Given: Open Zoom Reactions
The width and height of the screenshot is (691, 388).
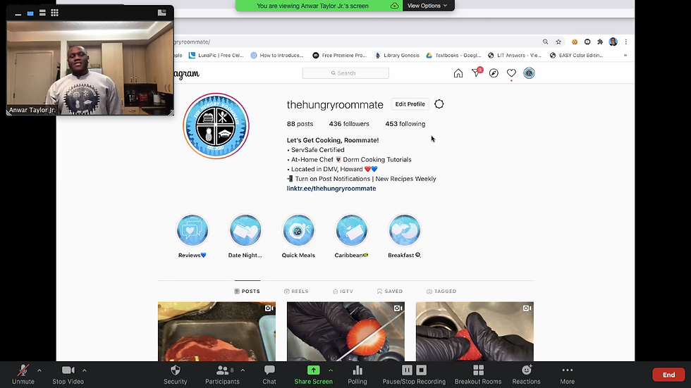Looking at the screenshot, I should click(x=526, y=375).
